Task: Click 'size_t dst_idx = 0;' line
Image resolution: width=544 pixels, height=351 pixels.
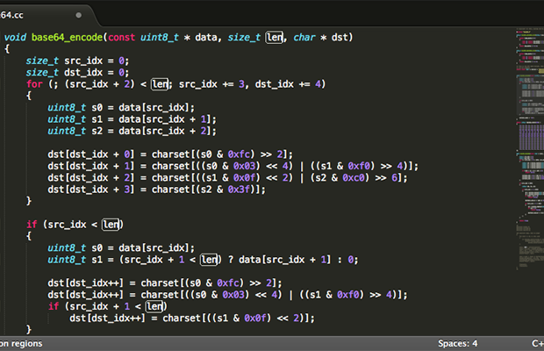Action: [x=77, y=73]
